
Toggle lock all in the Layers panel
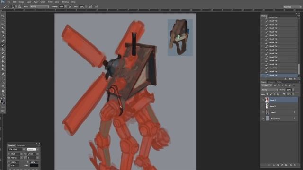(278, 94)
